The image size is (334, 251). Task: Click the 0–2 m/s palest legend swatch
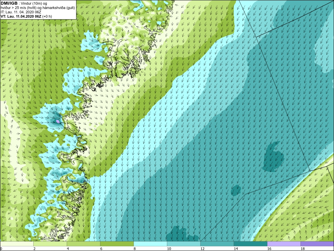[17, 244]
